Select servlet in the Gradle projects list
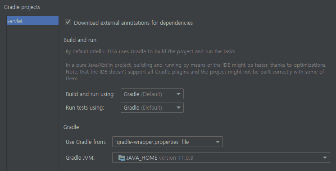336x171 pixels. (32, 20)
